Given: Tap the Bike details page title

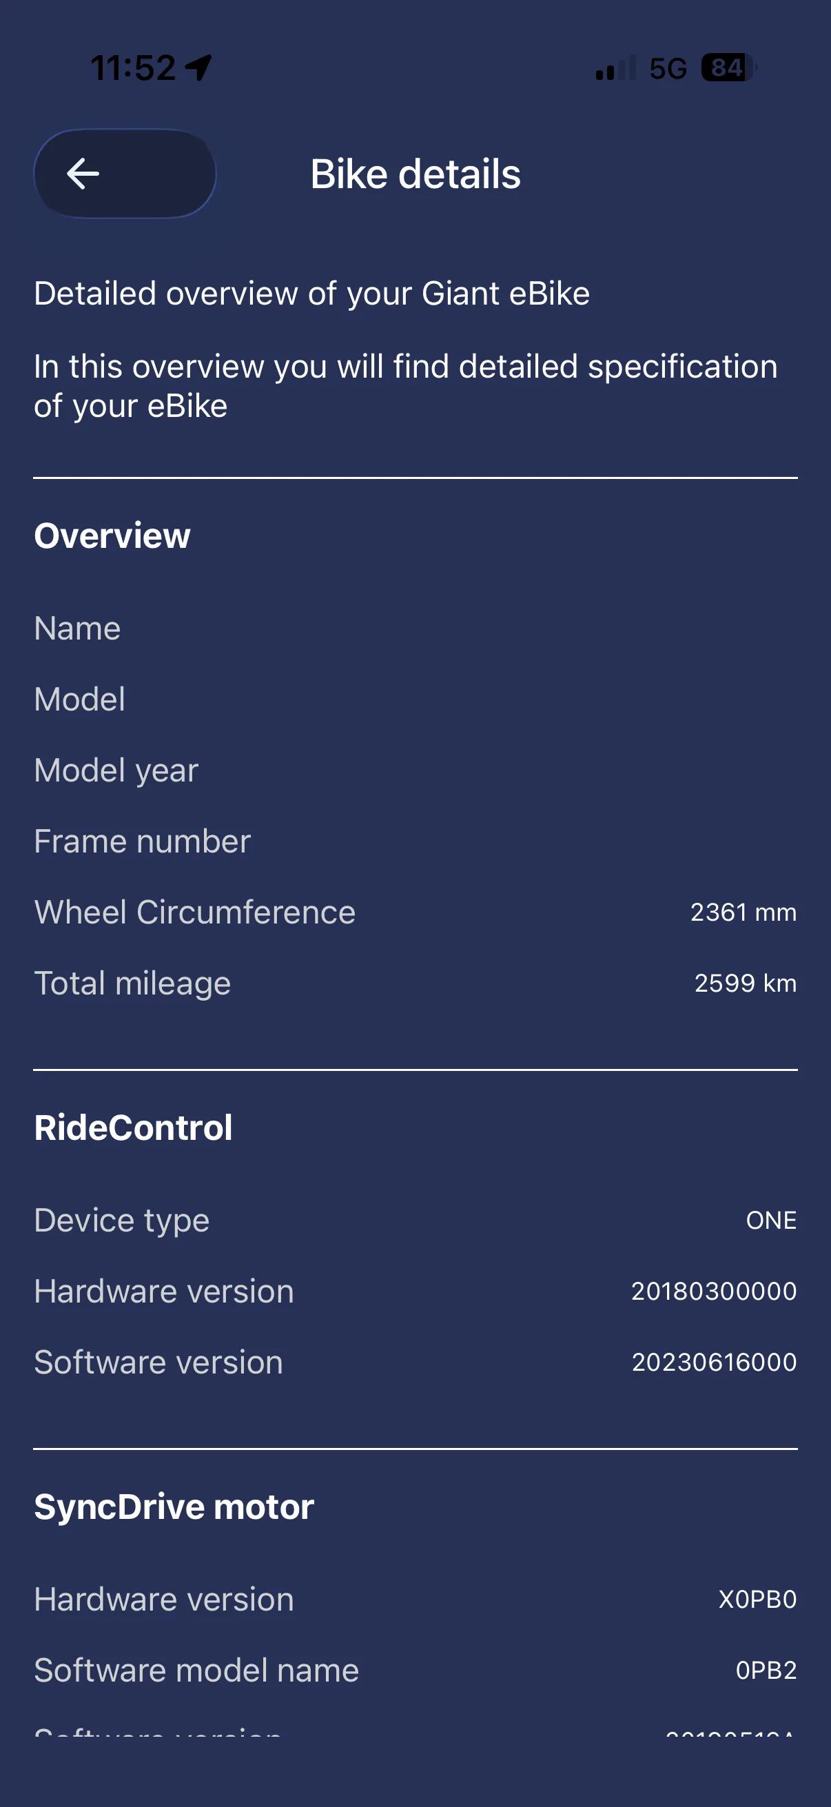Looking at the screenshot, I should pos(415,174).
